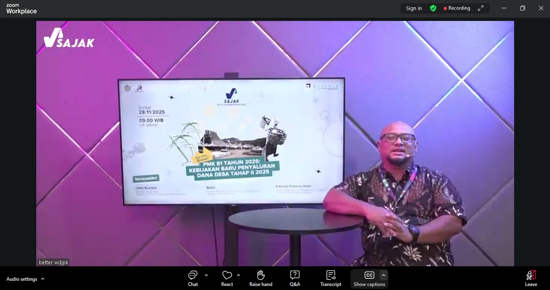Open reaction options arrow beside React
This screenshot has height=290, width=550.
[x=239, y=275]
